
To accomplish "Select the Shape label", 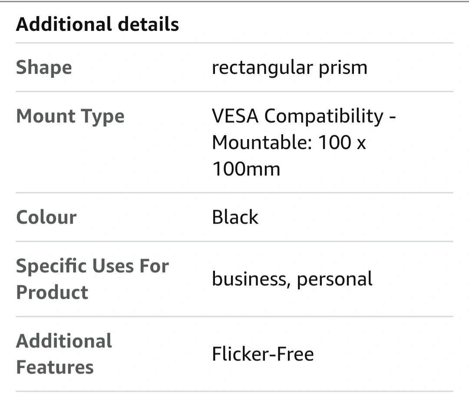I will click(44, 68).
